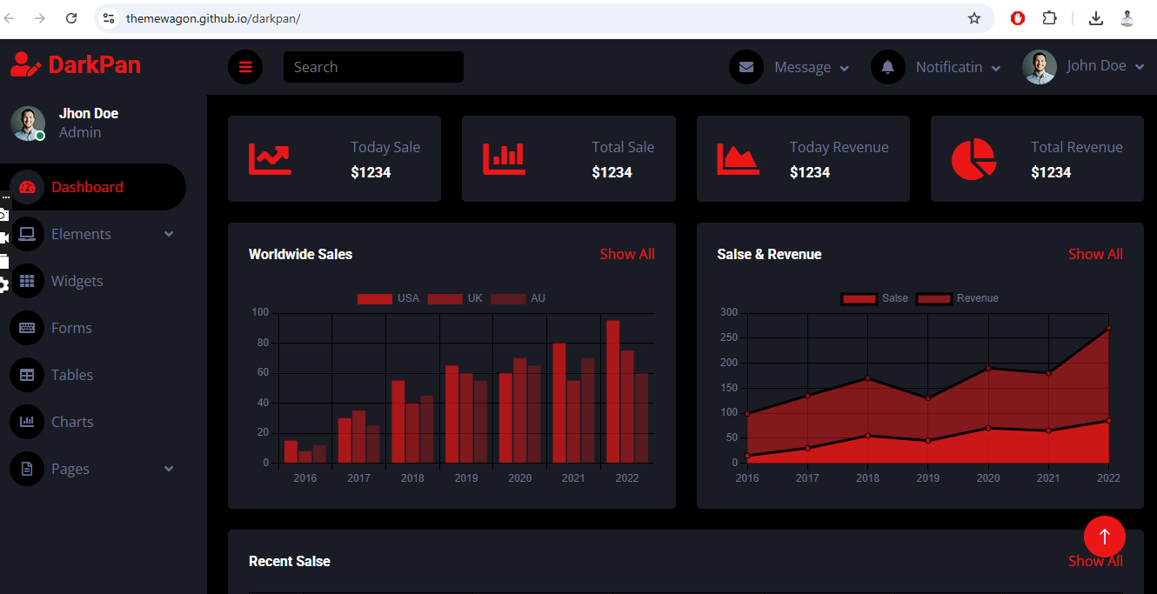Open the John Doe profile dropdown
Viewport: 1157px width, 594px height.
1083,67
